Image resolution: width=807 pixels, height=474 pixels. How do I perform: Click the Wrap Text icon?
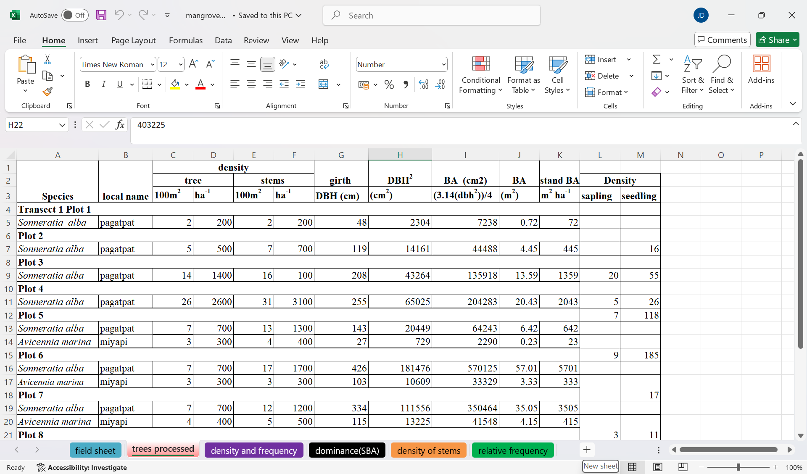pos(324,64)
